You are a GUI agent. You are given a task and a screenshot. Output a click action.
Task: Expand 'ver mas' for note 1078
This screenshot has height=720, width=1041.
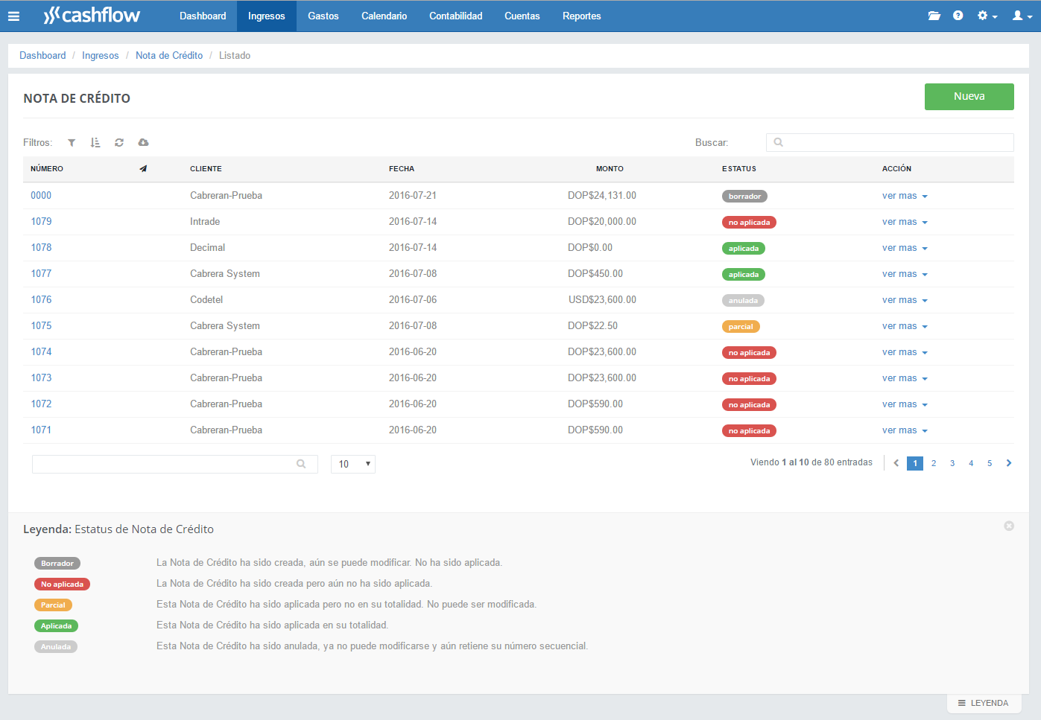905,248
